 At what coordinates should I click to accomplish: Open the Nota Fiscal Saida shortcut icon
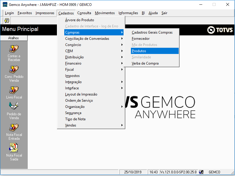(14, 147)
